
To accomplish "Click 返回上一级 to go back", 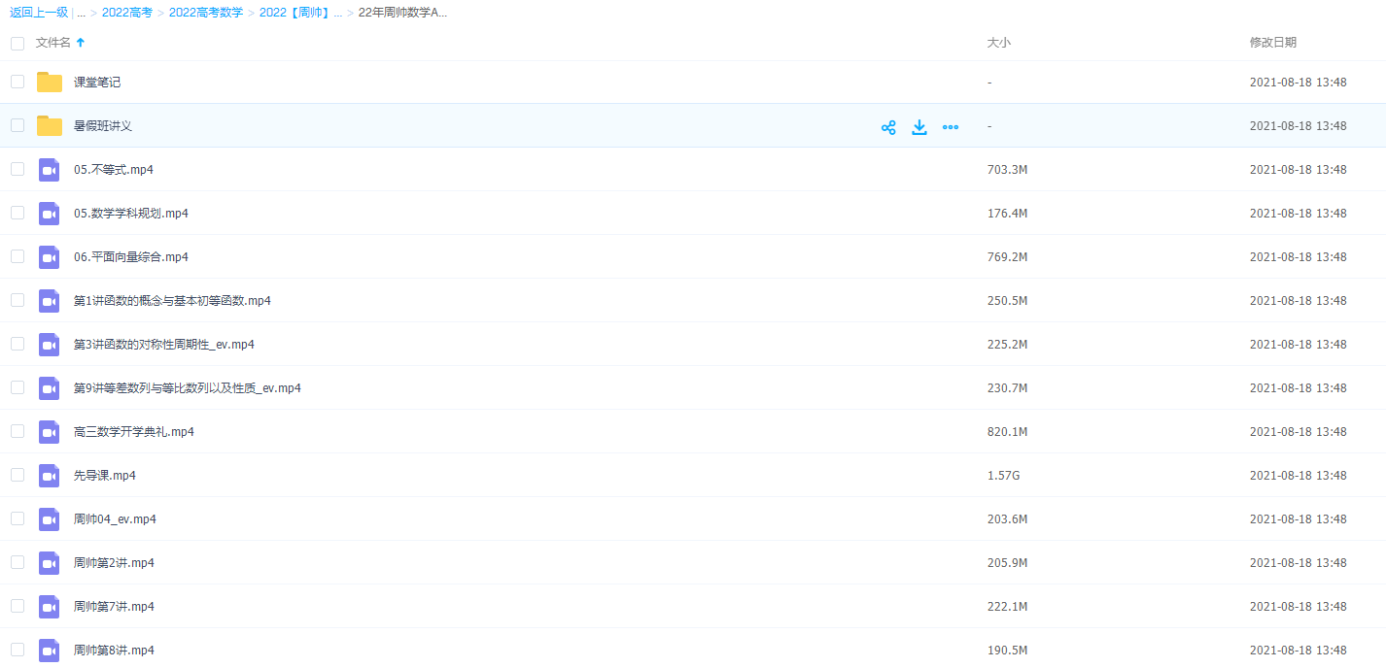I will pyautogui.click(x=39, y=13).
